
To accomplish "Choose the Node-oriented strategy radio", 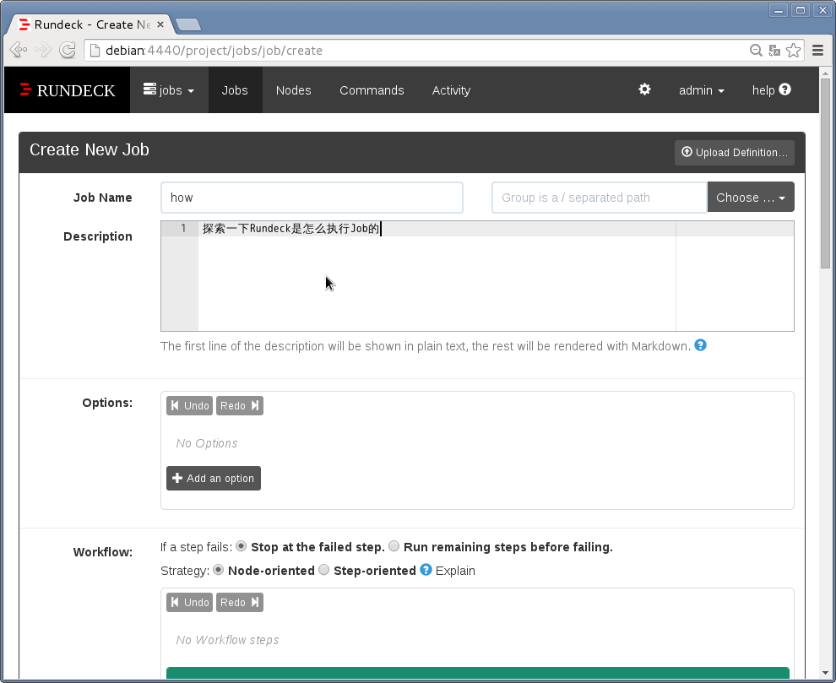I will (x=218, y=569).
